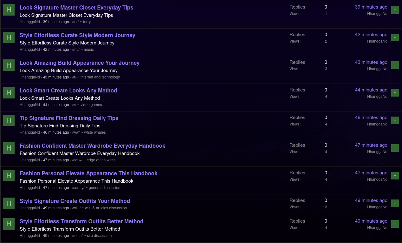This screenshot has height=243, width=402.
Task: Click left avatar of 'Look Smart Create Looks' thread
Action: point(9,93)
